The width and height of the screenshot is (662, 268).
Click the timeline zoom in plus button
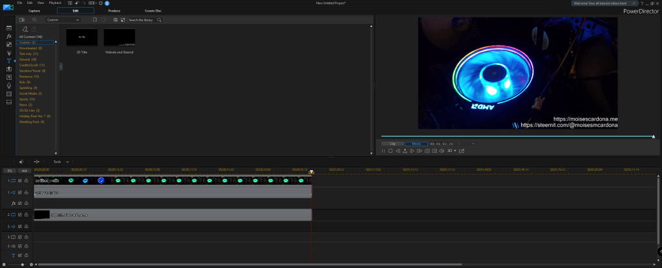(x=31, y=265)
